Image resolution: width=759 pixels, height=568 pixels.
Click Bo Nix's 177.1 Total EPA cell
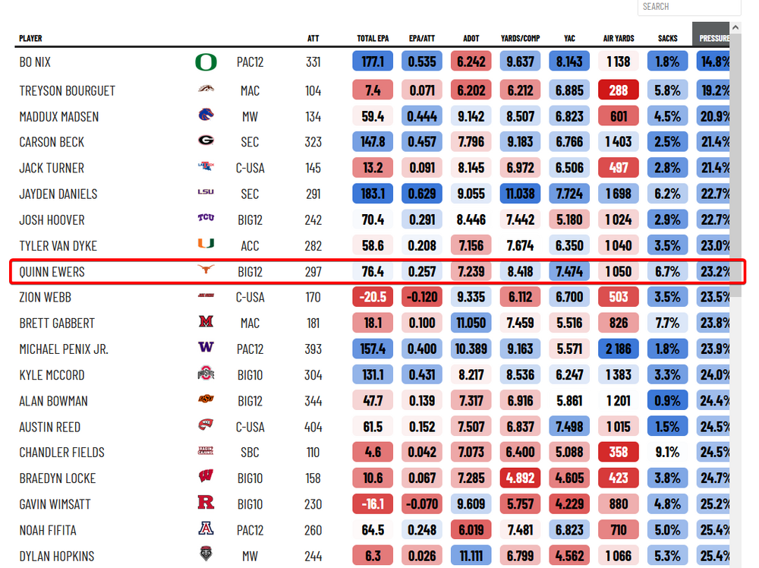point(373,62)
